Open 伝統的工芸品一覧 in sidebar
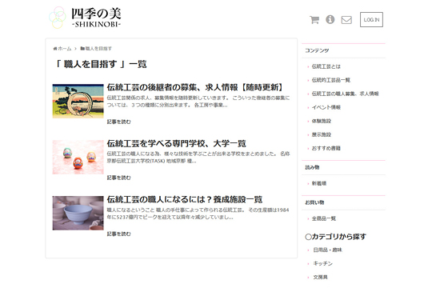 (x=331, y=80)
